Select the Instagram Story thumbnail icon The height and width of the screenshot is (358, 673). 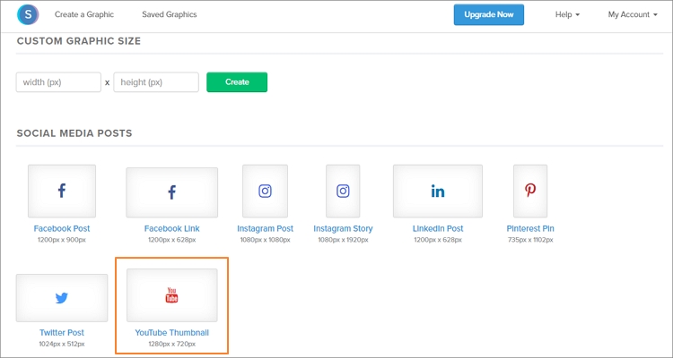click(x=343, y=191)
